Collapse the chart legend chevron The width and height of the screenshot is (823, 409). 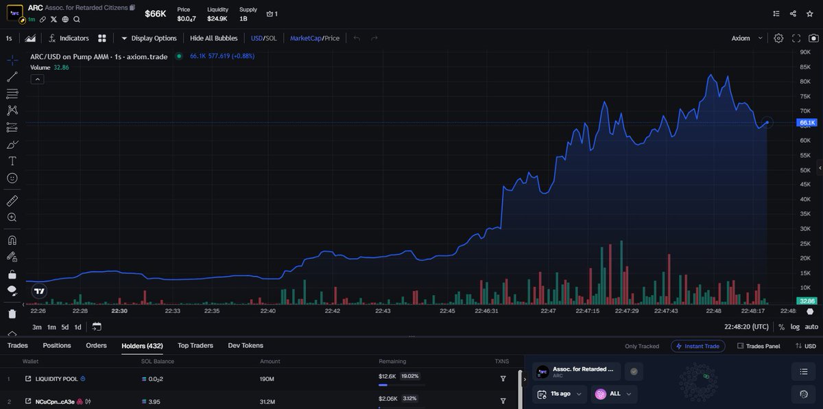tap(37, 79)
